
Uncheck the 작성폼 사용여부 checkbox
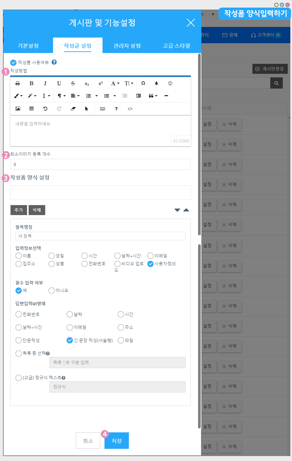click(14, 63)
